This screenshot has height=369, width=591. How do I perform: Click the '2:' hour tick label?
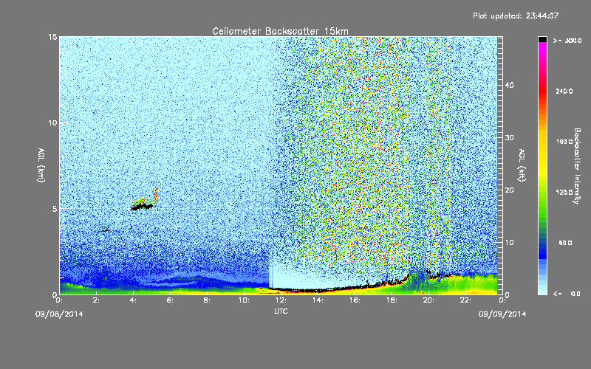pyautogui.click(x=97, y=300)
